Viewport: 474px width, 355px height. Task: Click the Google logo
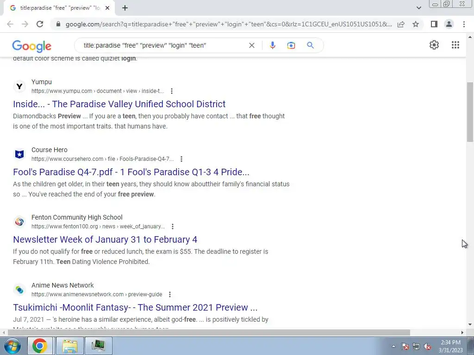click(32, 46)
